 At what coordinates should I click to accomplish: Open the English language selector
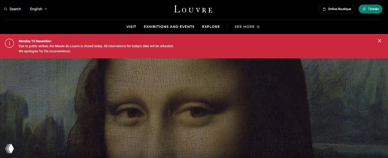pos(39,9)
